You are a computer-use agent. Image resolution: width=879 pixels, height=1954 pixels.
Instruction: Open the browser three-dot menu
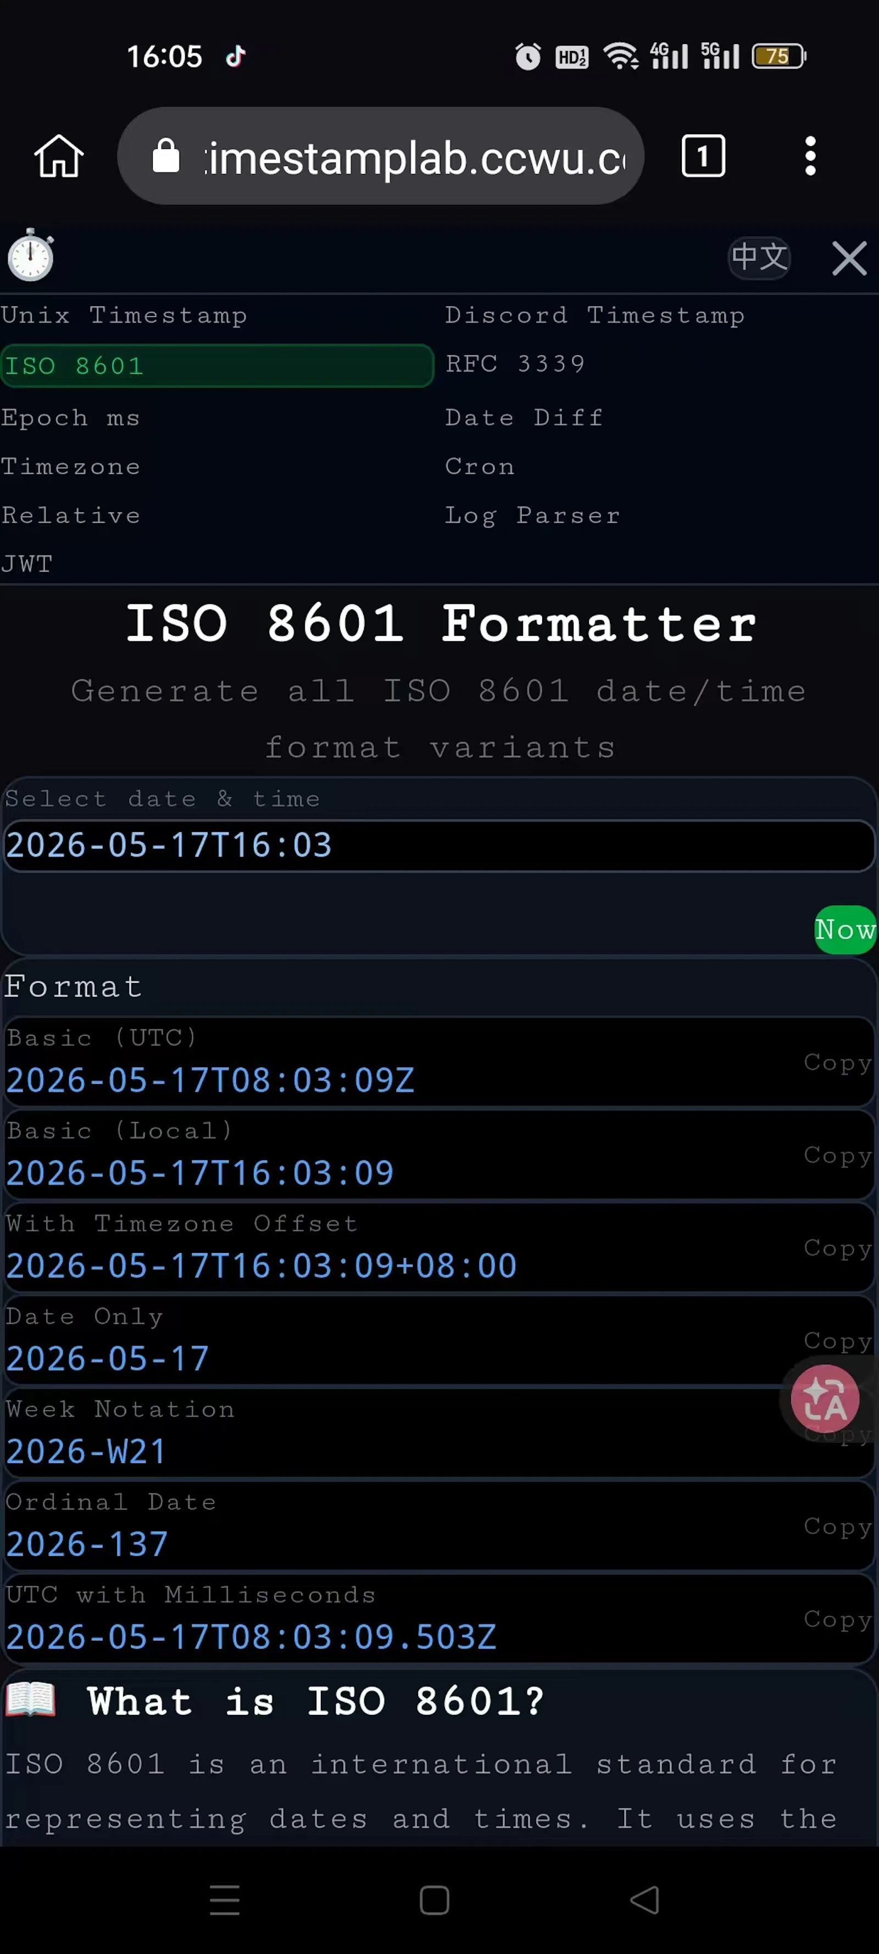coord(810,156)
